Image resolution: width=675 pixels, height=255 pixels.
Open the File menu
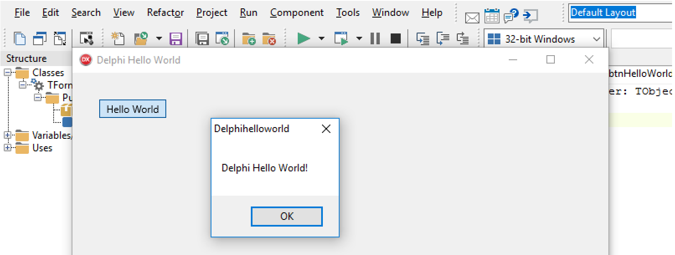tap(22, 13)
